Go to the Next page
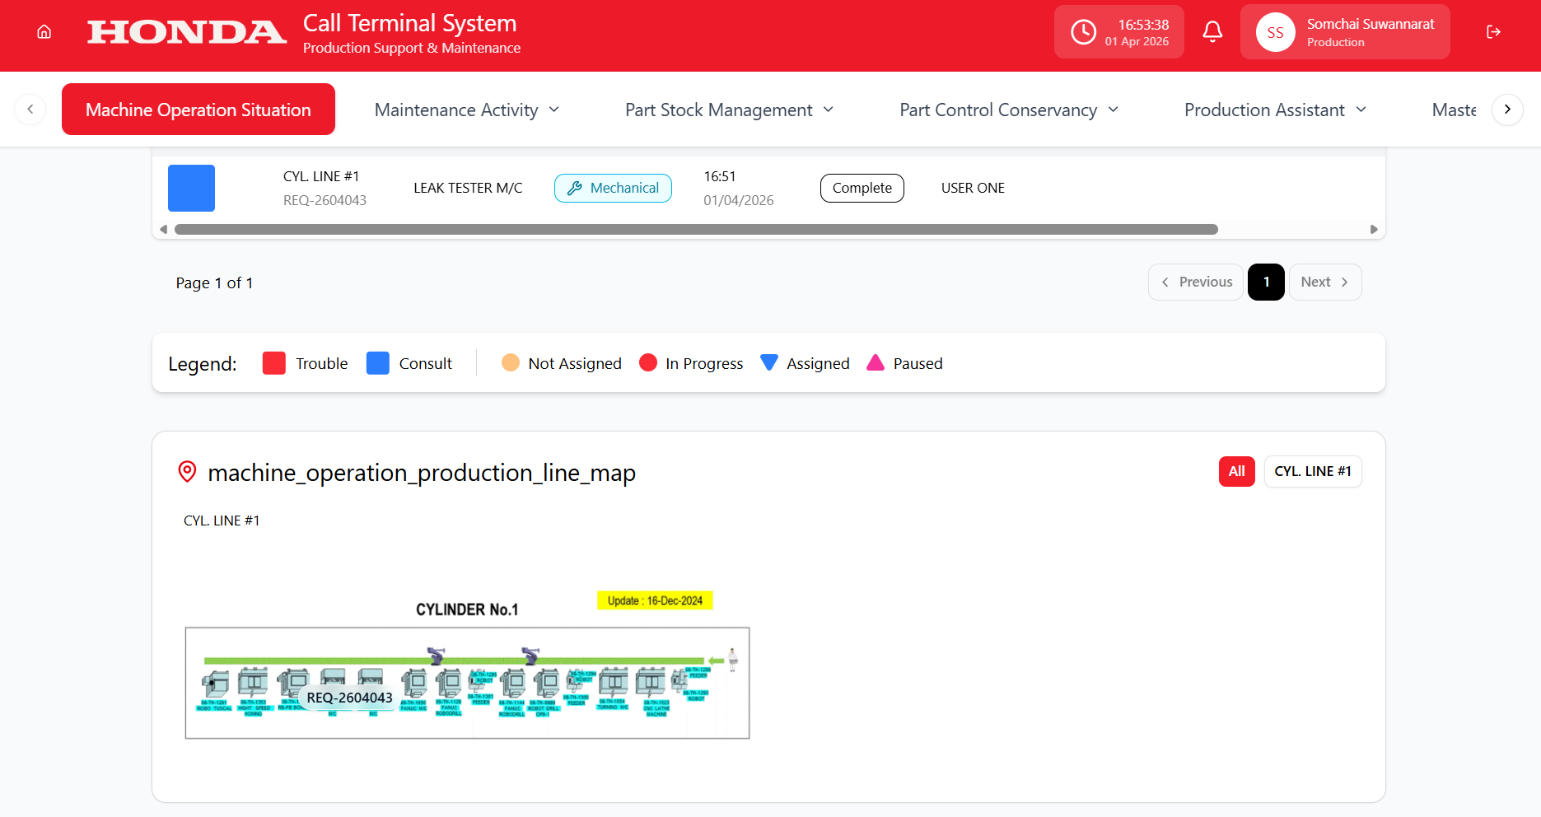The image size is (1541, 817). click(1324, 282)
